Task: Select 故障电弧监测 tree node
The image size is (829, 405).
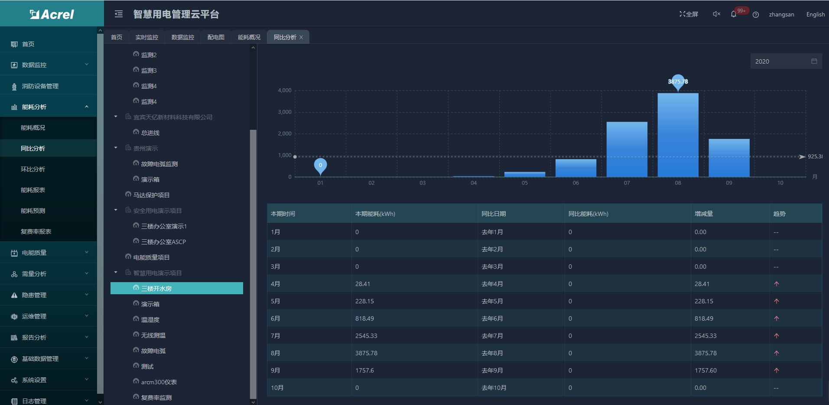Action: pos(159,164)
